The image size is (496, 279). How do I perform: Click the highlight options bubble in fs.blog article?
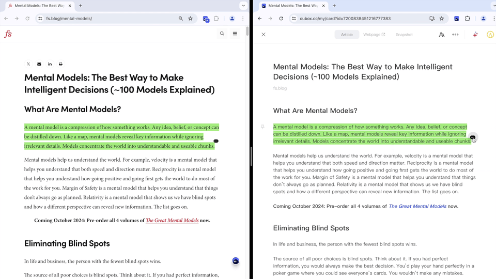(x=216, y=141)
